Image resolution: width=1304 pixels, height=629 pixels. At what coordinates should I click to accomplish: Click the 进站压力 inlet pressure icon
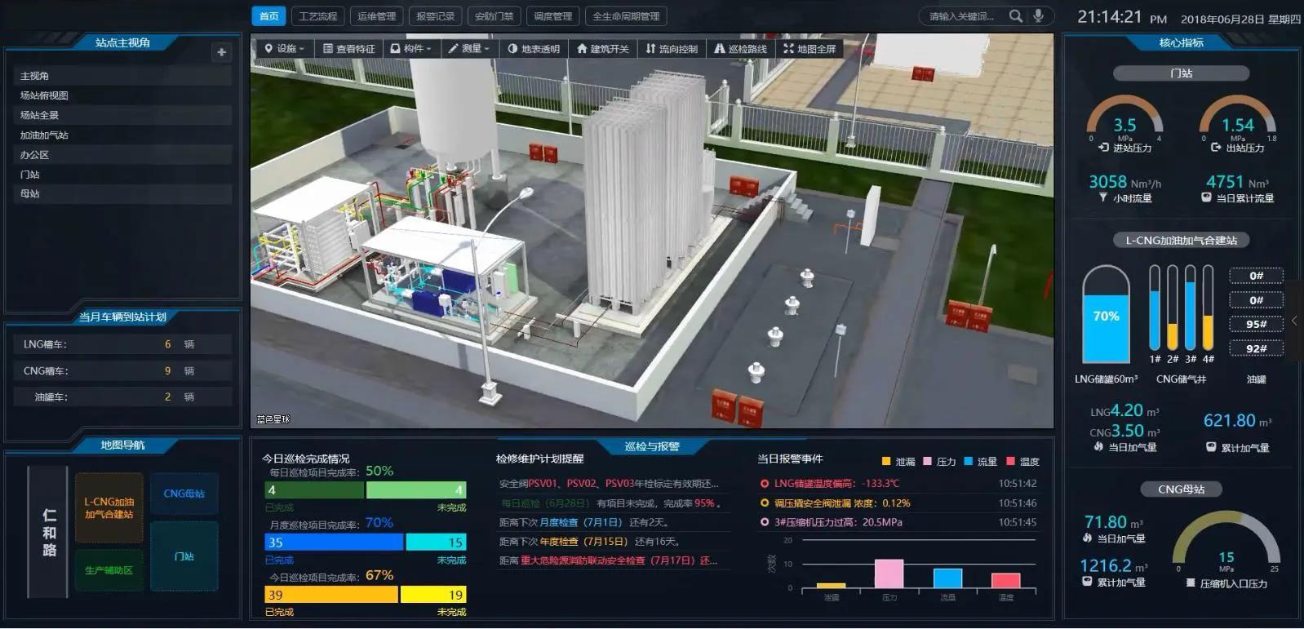tap(1103, 148)
